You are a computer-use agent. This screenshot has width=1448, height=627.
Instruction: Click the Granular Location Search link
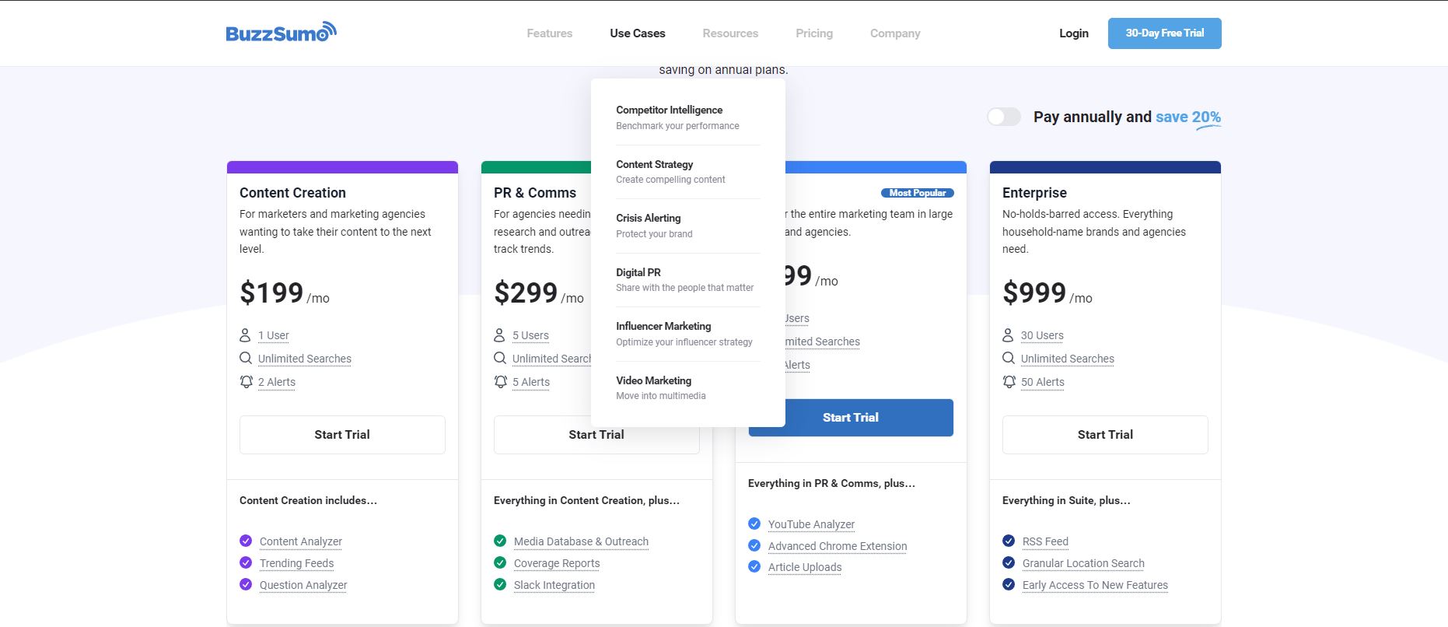click(1083, 563)
